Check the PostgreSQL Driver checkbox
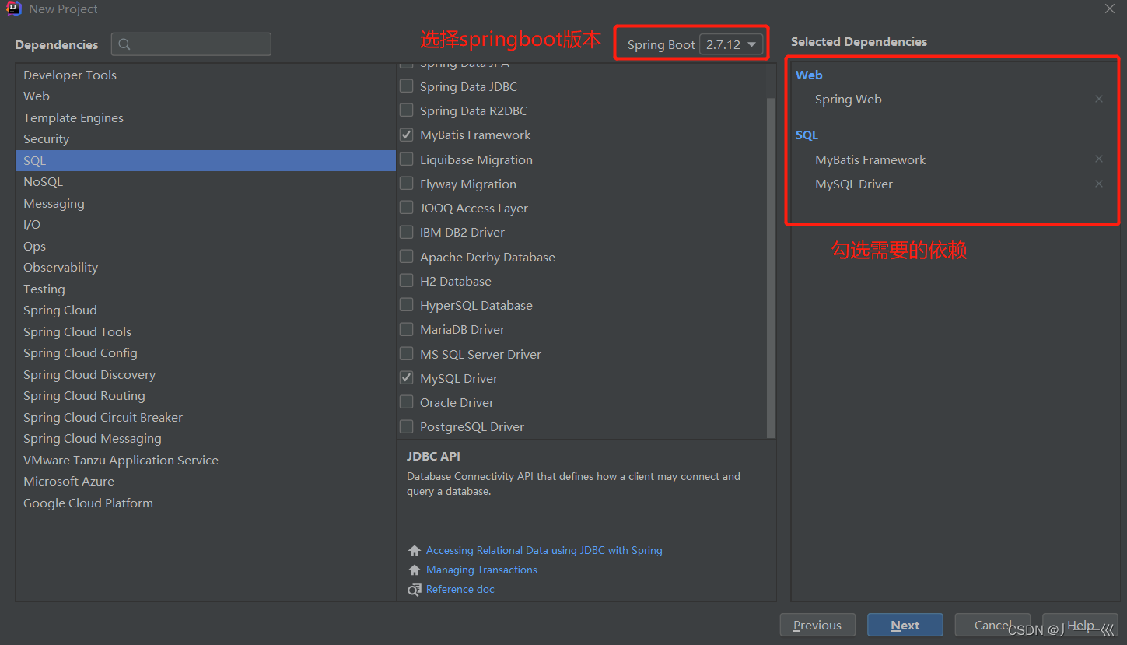The image size is (1127, 645). click(406, 426)
